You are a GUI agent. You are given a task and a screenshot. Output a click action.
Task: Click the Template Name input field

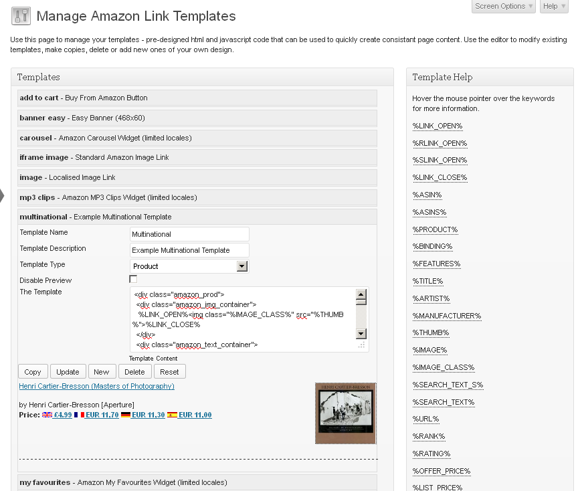tap(189, 234)
